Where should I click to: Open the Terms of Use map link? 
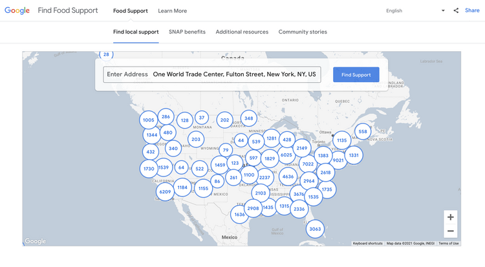449,244
